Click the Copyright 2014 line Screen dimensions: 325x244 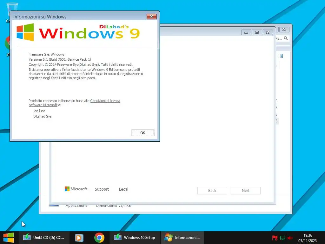click(80, 64)
